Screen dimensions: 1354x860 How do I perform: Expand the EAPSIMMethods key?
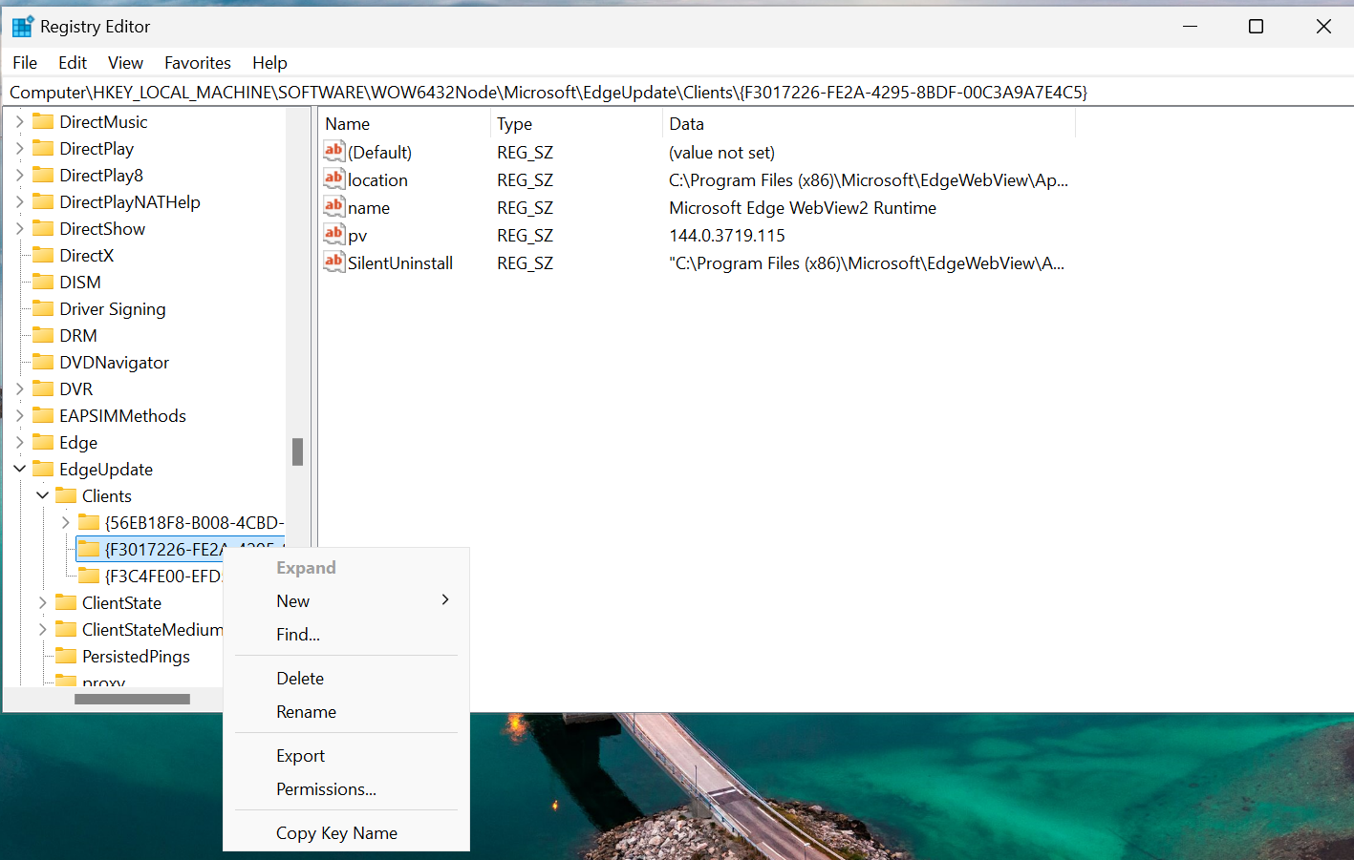point(19,415)
